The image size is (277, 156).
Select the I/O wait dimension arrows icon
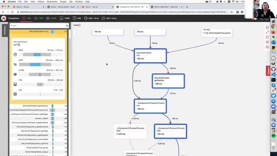pyautogui.click(x=36, y=18)
